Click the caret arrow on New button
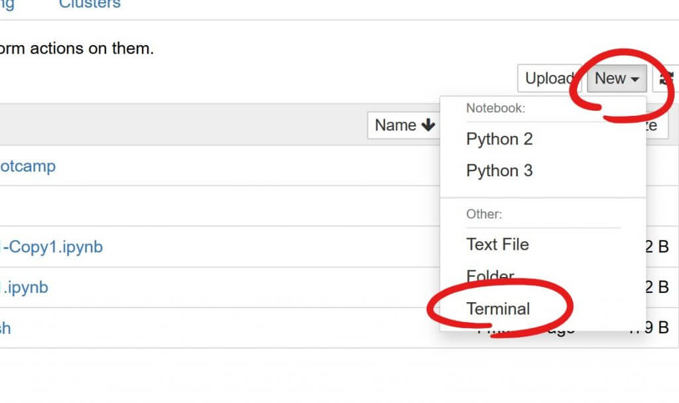Image resolution: width=679 pixels, height=403 pixels. pyautogui.click(x=635, y=80)
